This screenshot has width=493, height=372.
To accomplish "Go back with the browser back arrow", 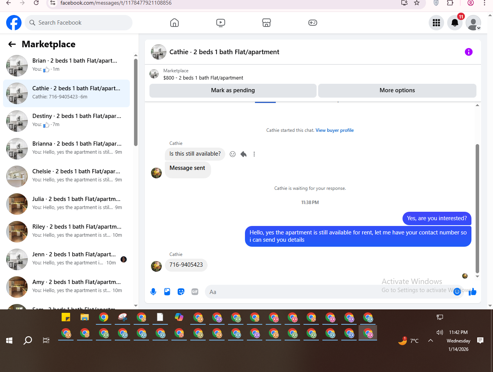I will click(8, 3).
